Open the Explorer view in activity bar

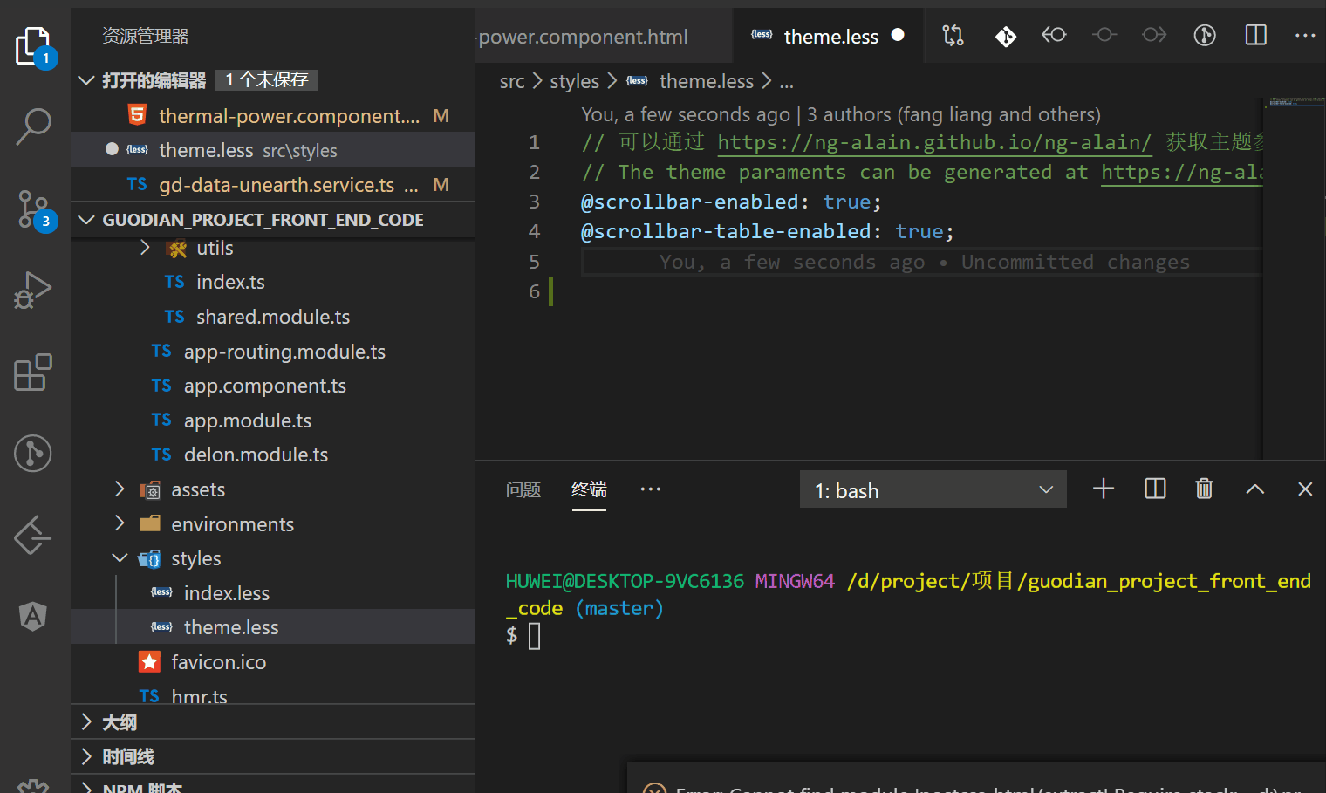coord(34,45)
